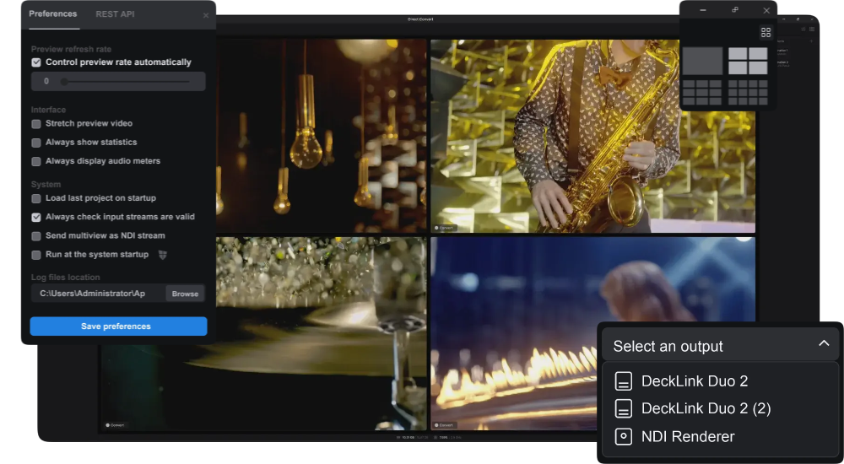Select DeckLink Duo 2 output
This screenshot has width=844, height=464.
click(720, 381)
